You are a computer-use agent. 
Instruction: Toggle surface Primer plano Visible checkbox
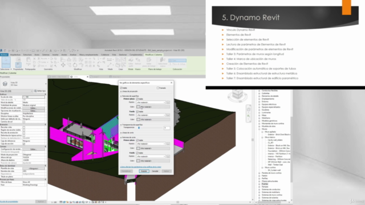coord(137,99)
